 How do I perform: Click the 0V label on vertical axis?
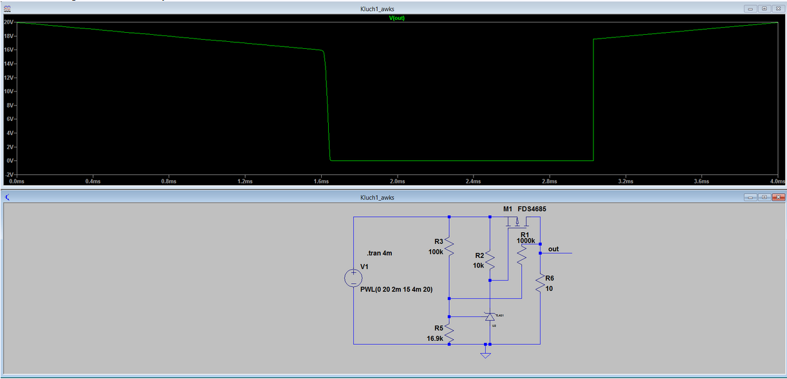pyautogui.click(x=10, y=160)
